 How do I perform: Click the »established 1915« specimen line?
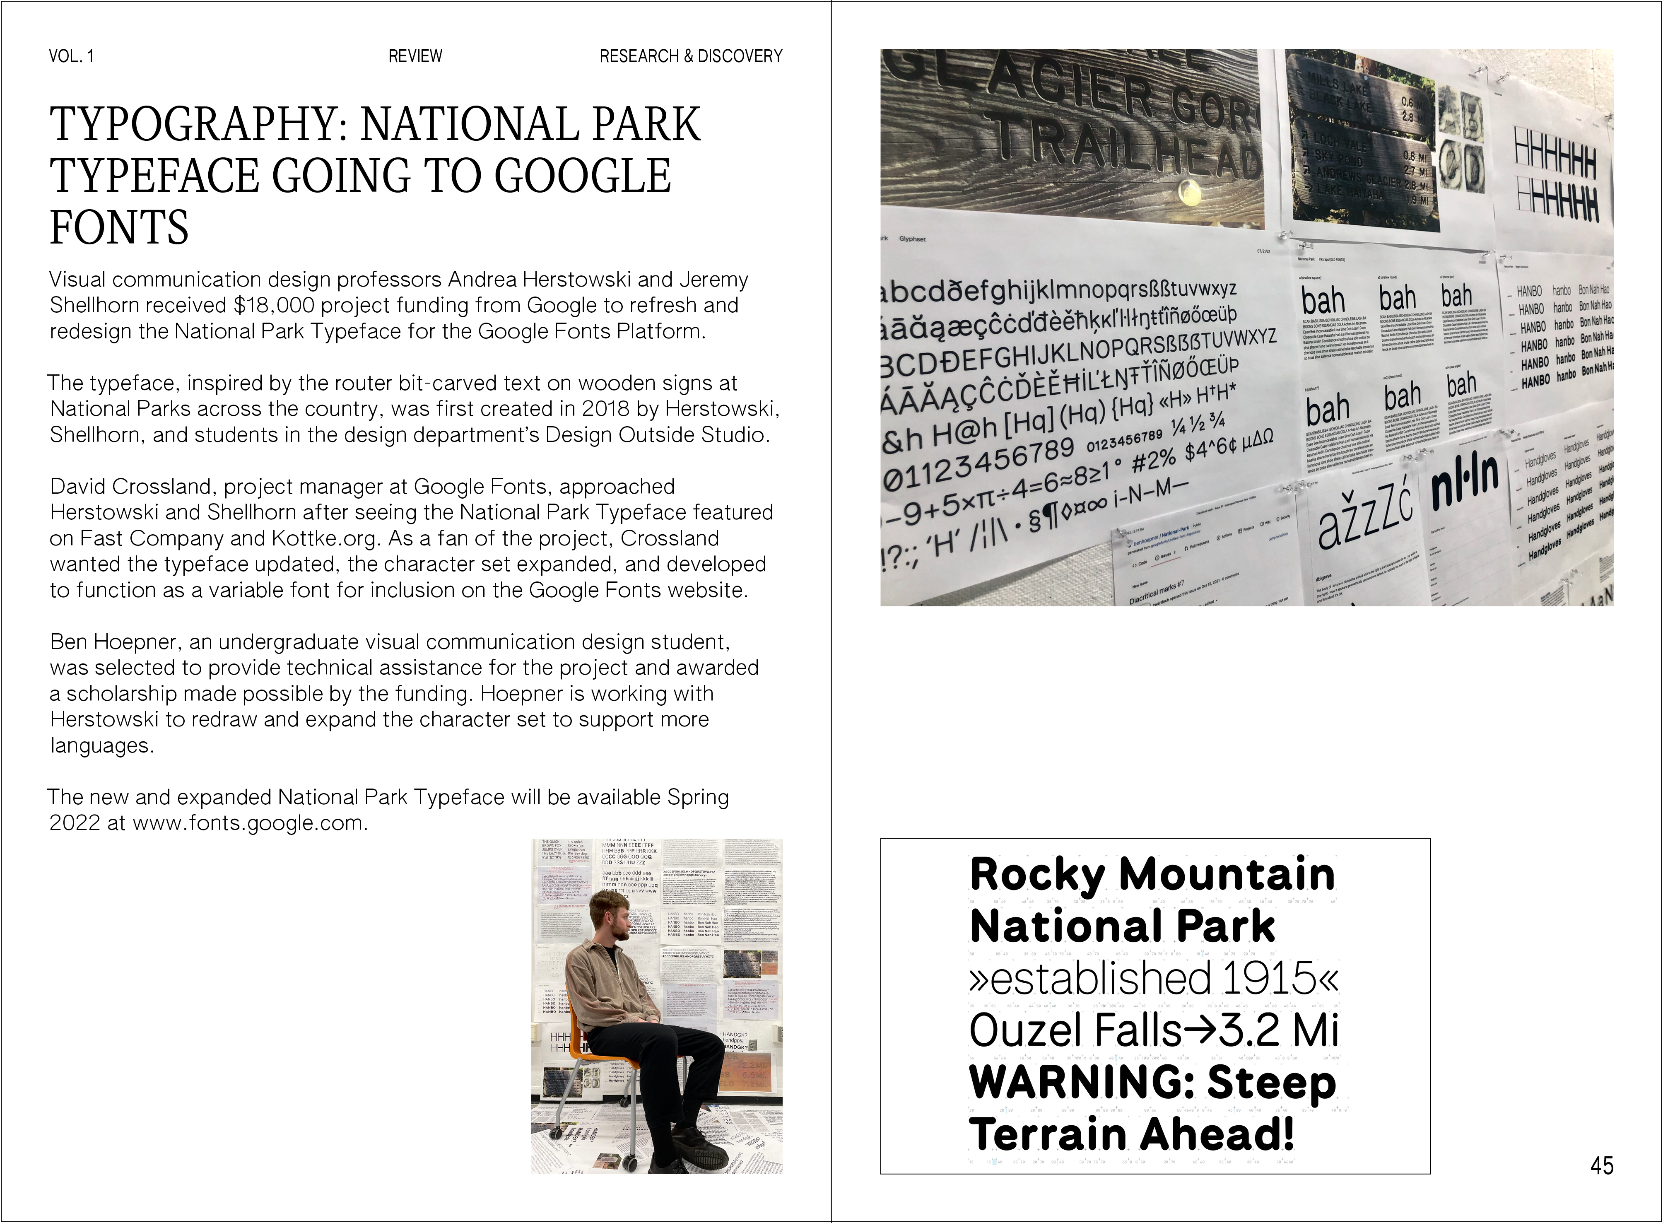click(1153, 978)
